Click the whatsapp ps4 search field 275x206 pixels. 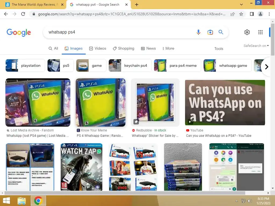pyautogui.click(x=119, y=32)
